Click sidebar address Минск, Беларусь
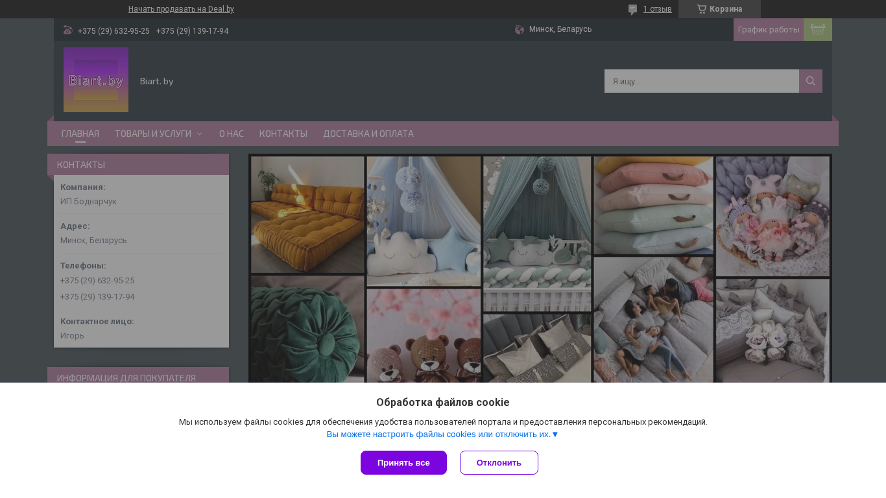The image size is (886, 498). pyautogui.click(x=93, y=240)
